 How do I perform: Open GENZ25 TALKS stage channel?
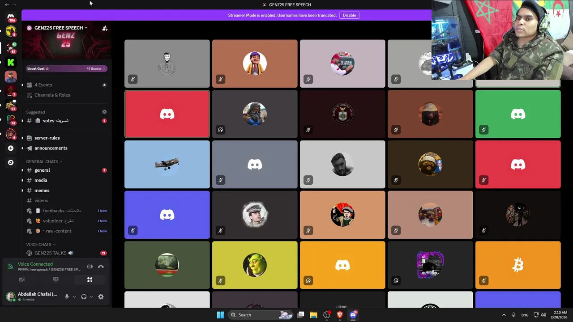coord(66,253)
